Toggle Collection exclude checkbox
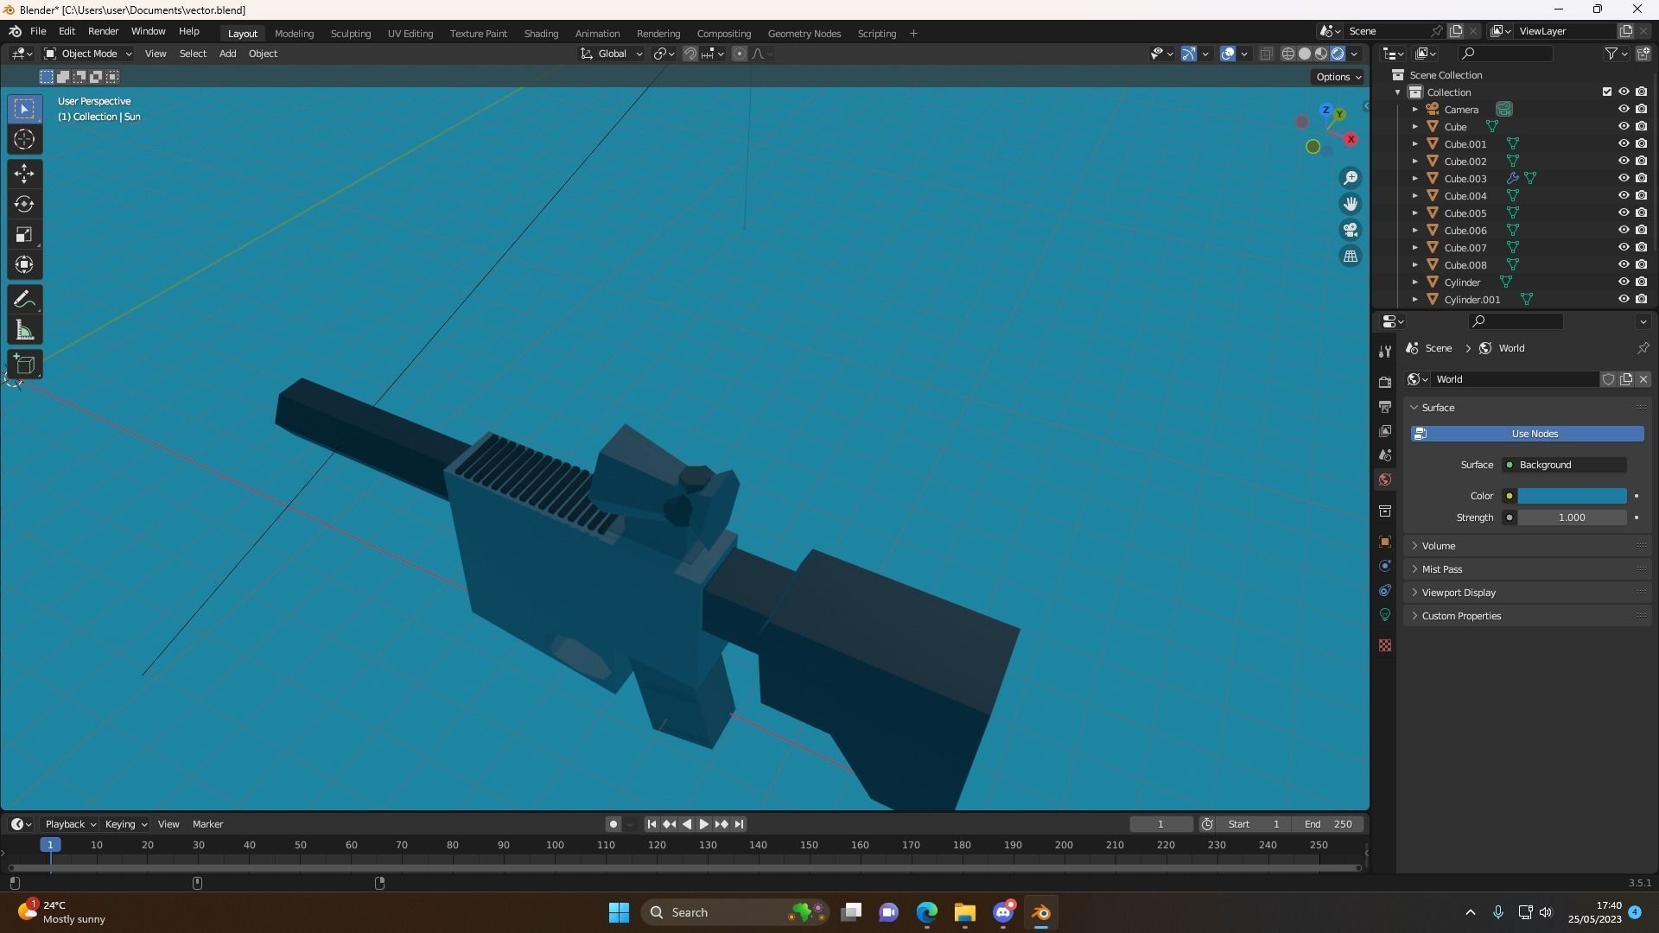The image size is (1659, 933). click(x=1607, y=92)
